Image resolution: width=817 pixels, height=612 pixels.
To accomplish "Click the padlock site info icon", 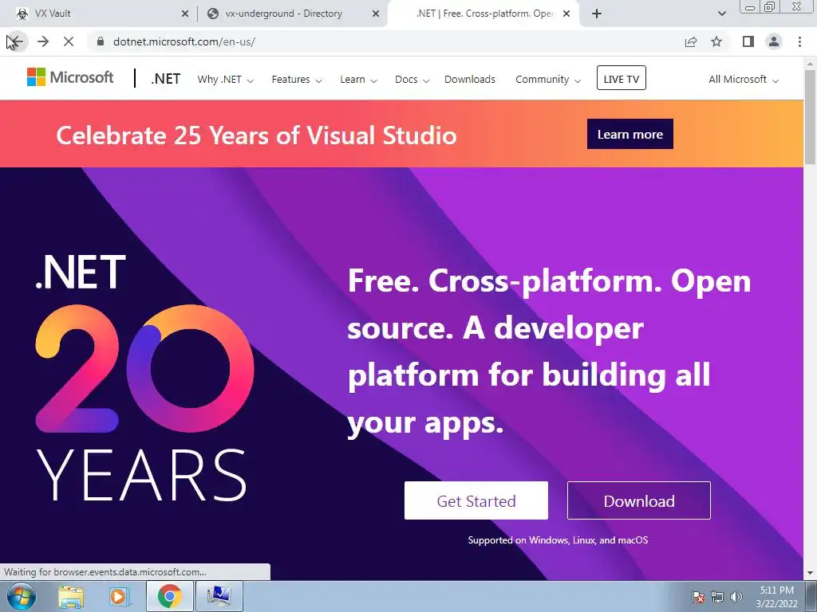I will pos(101,41).
